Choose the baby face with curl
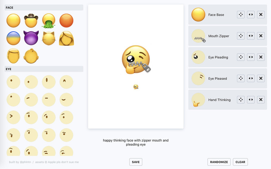 tap(31, 56)
